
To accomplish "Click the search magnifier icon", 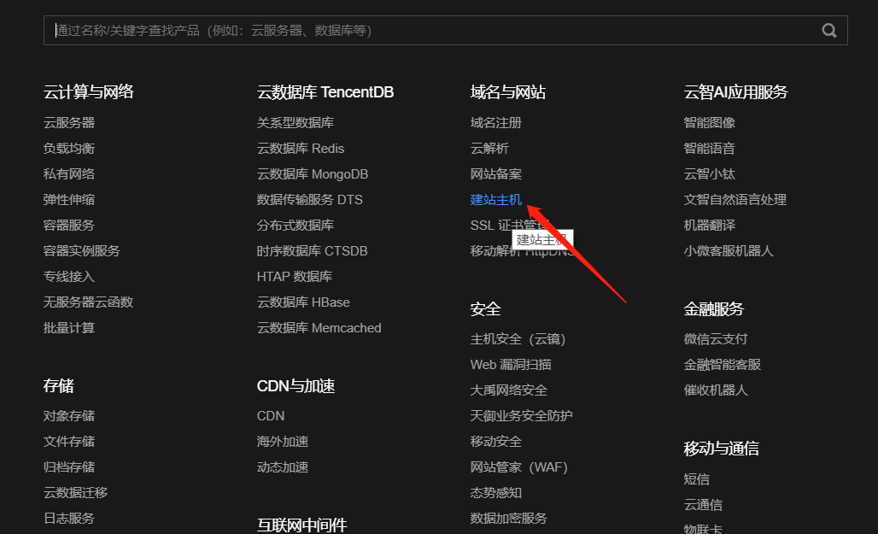I will (829, 30).
